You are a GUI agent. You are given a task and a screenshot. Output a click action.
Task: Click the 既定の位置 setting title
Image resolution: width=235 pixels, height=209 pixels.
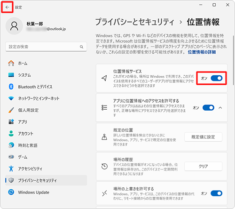123,130
